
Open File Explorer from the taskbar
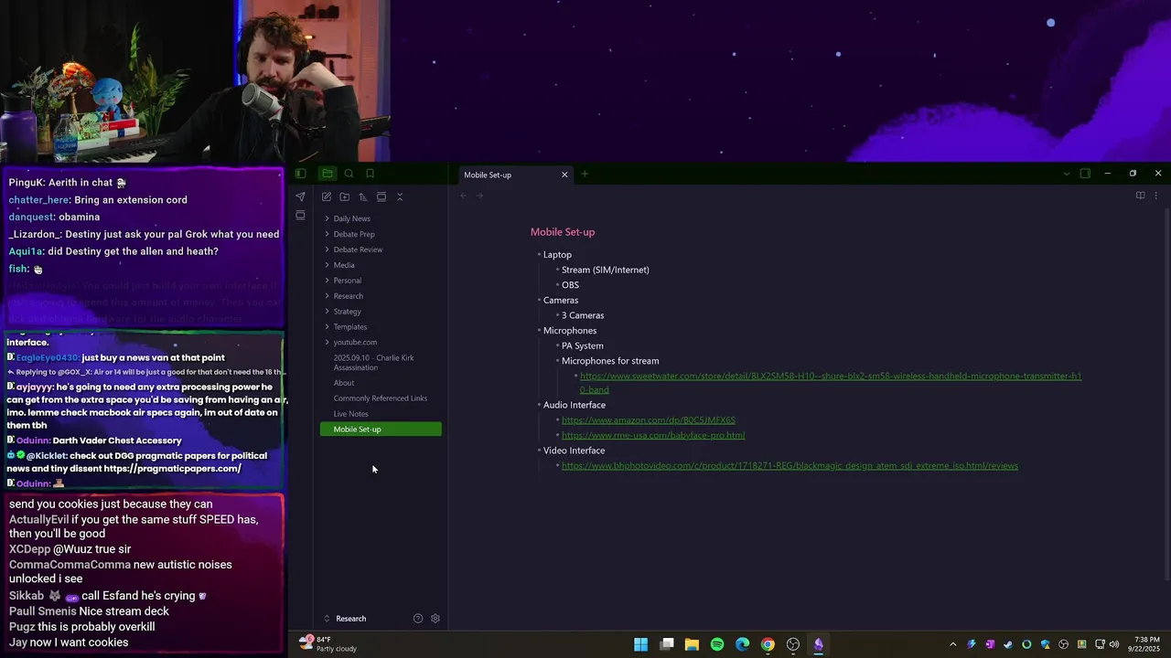[692, 644]
